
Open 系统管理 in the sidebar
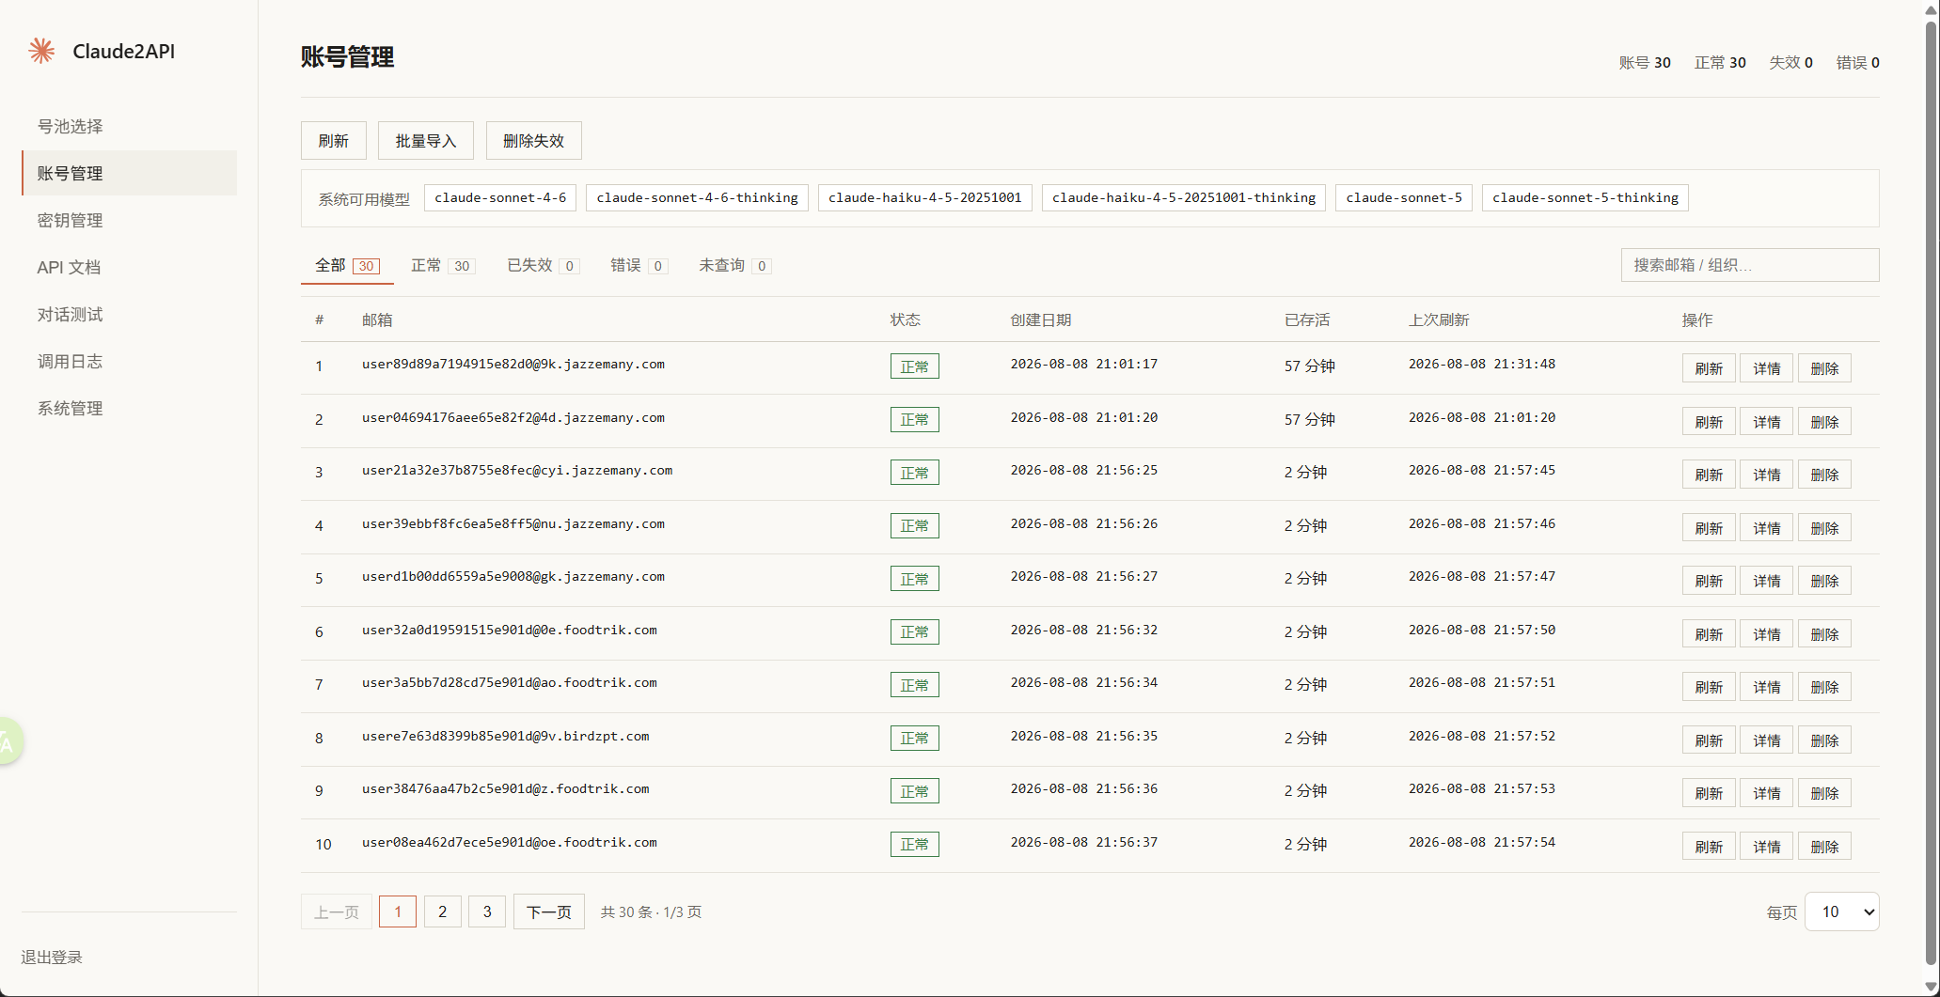[129, 408]
